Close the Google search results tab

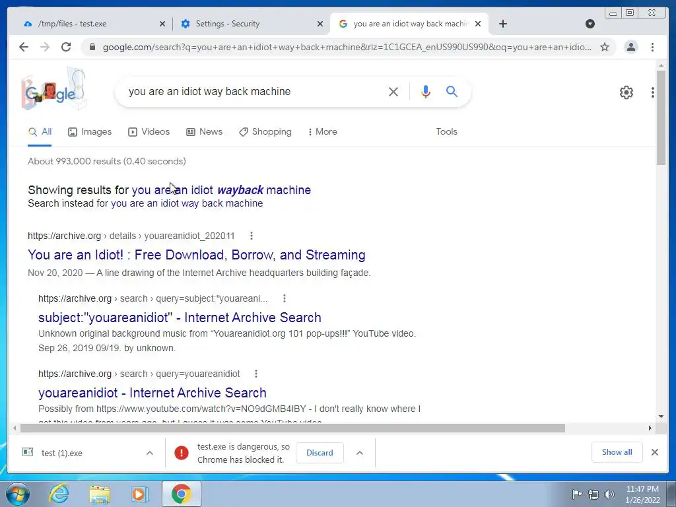478,24
